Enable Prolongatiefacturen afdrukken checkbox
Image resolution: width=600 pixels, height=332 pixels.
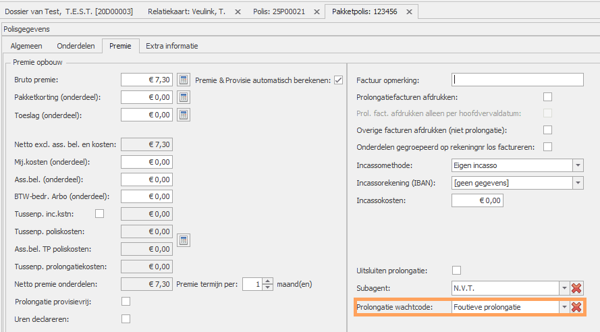[547, 96]
